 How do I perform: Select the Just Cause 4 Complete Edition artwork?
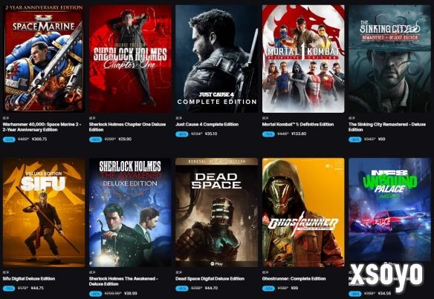point(217,59)
